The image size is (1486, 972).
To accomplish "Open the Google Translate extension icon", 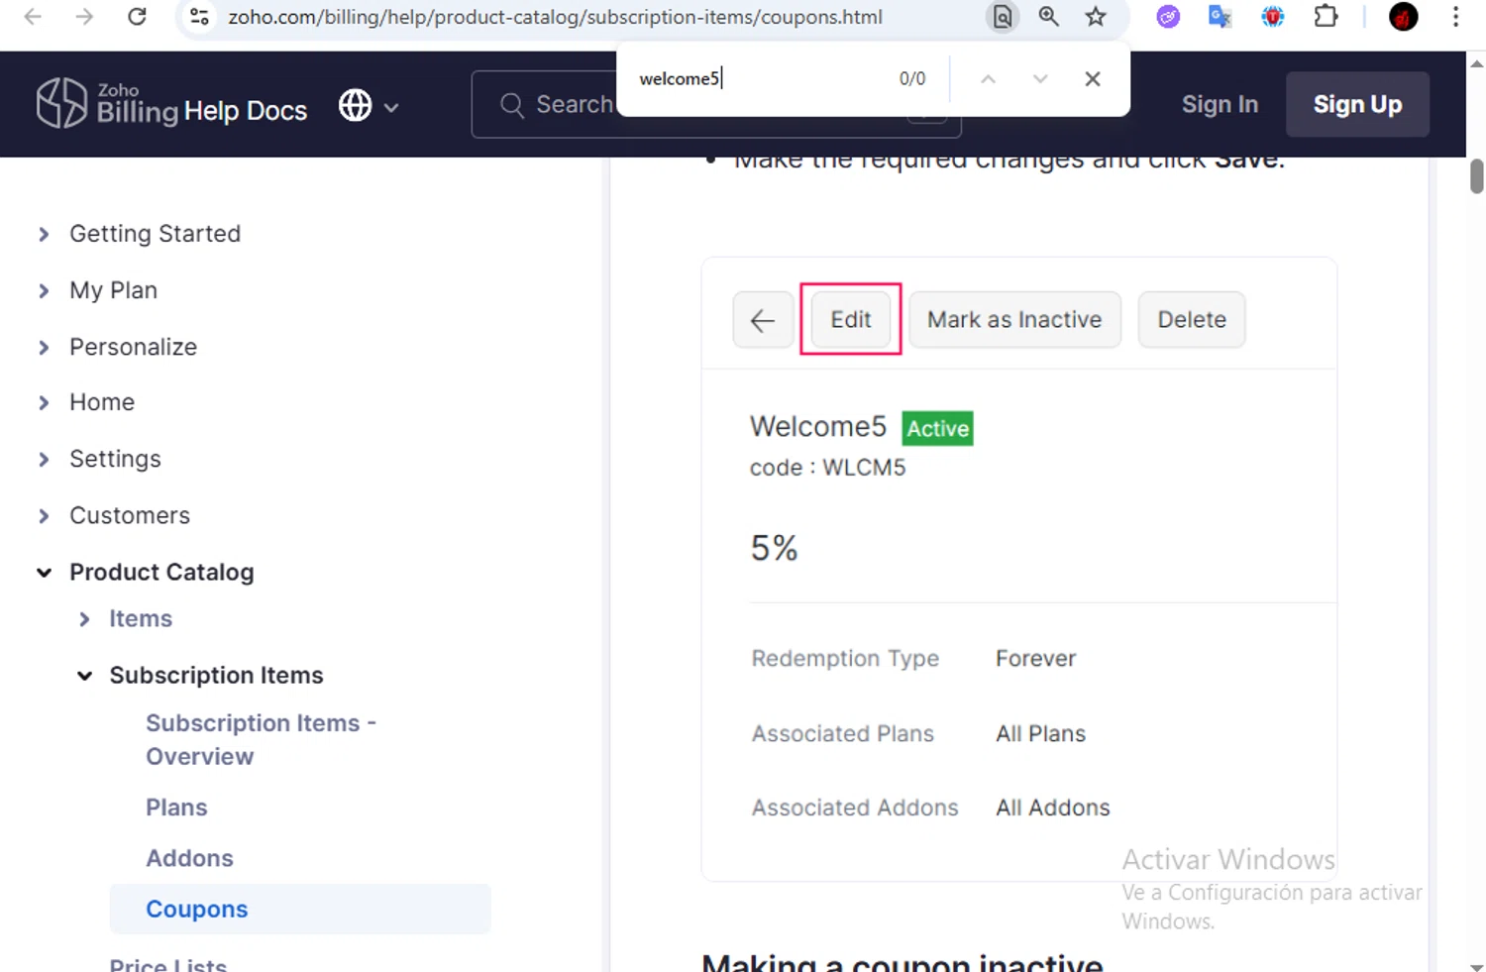I will [x=1220, y=17].
